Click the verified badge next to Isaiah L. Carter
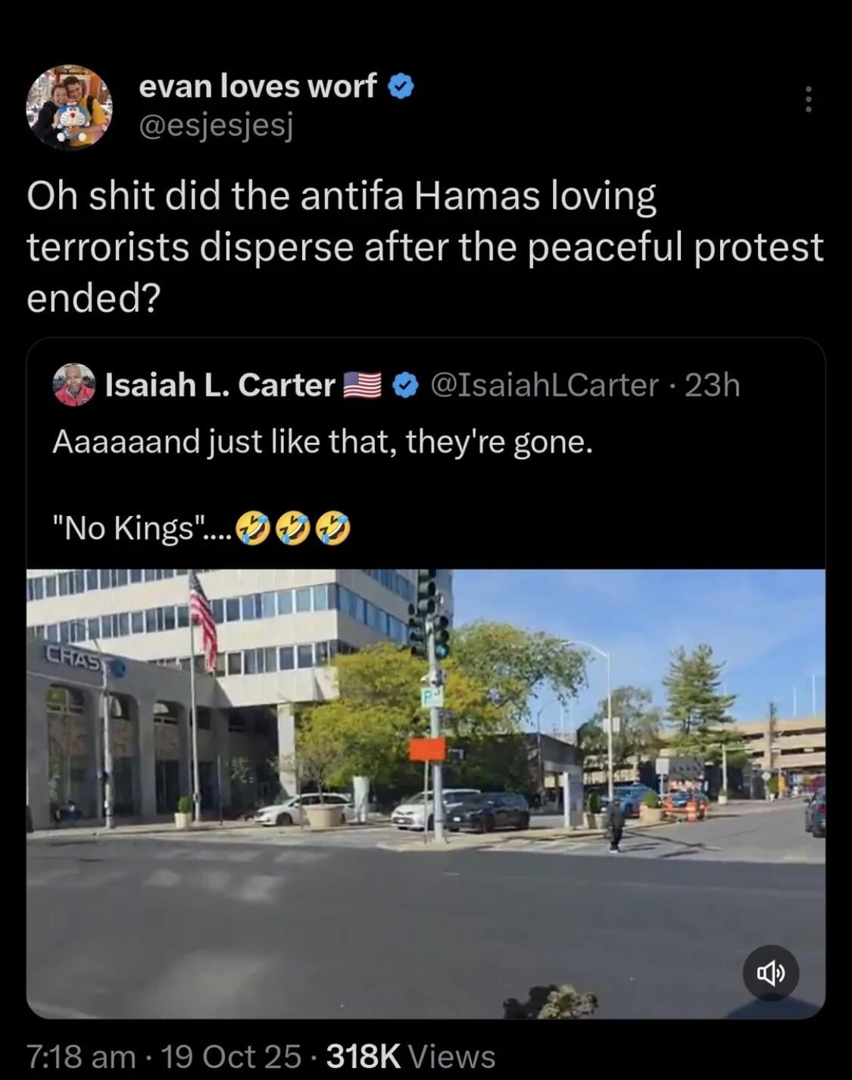This screenshot has width=852, height=1080. [x=405, y=386]
